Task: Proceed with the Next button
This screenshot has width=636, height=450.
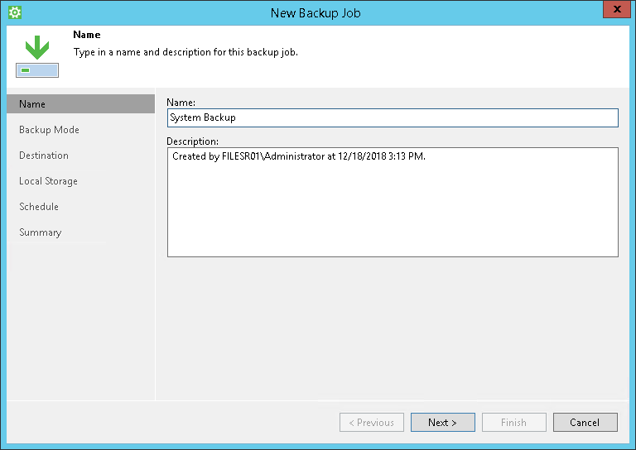Action: (x=442, y=423)
